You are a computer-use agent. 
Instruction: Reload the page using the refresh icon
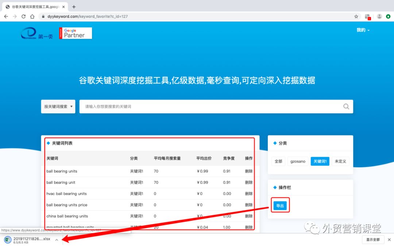pos(23,16)
